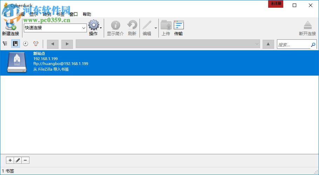
Task: Open the 文件 (File) menu
Action: (x=7, y=14)
